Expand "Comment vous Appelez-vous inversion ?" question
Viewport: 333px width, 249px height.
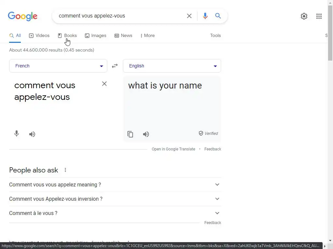tap(115, 199)
